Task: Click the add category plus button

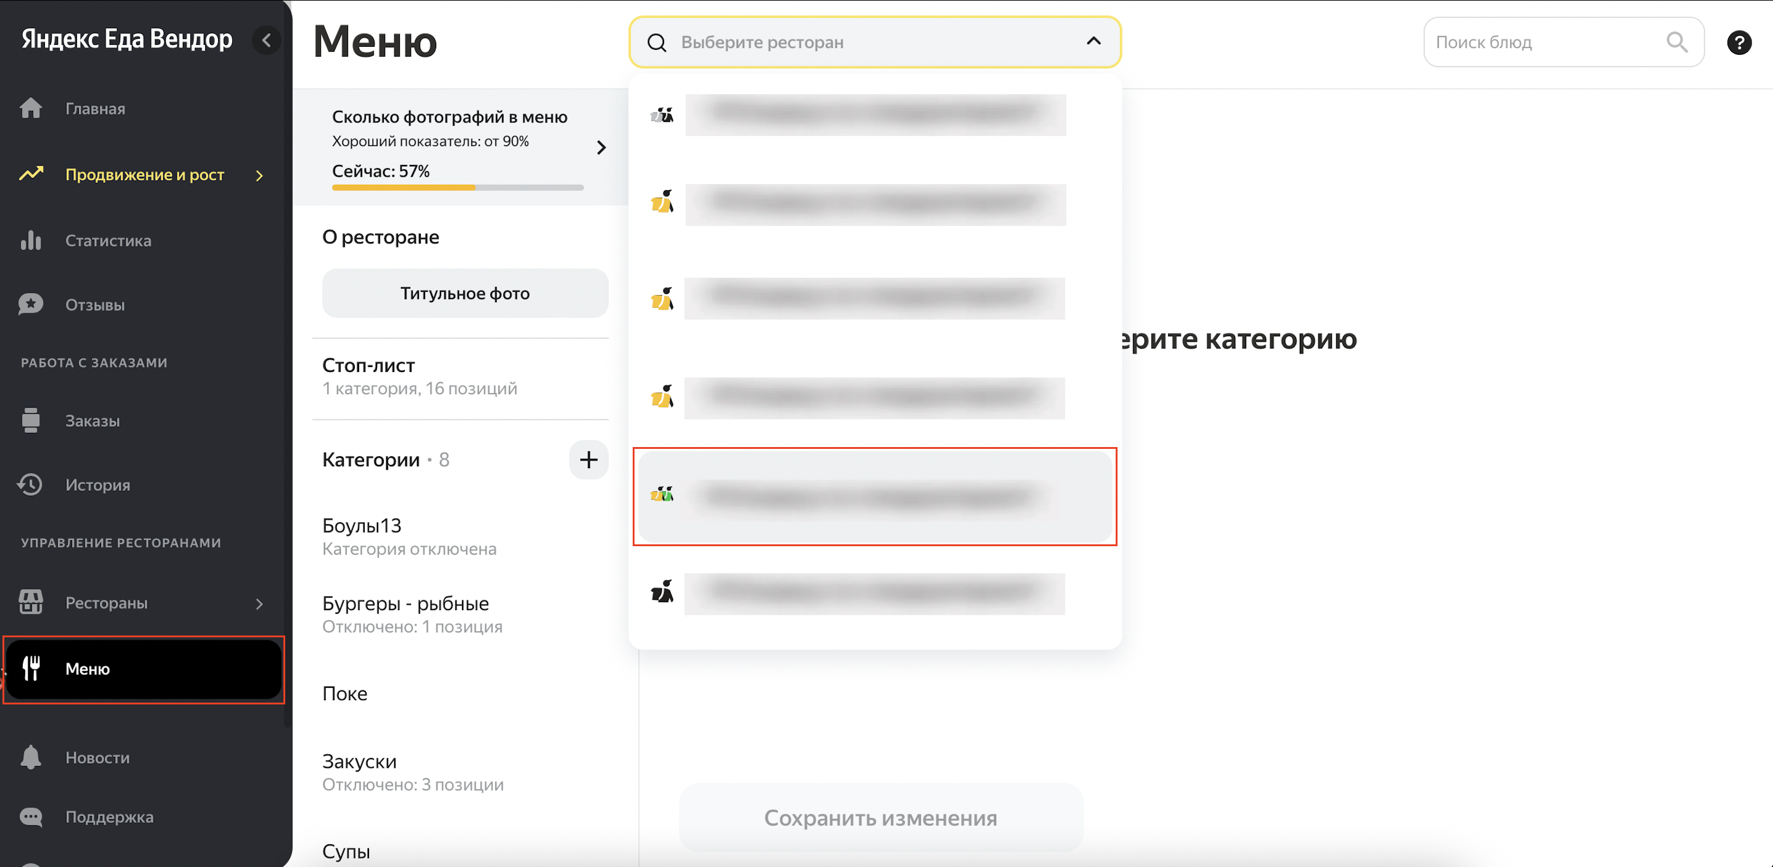Action: [x=588, y=459]
